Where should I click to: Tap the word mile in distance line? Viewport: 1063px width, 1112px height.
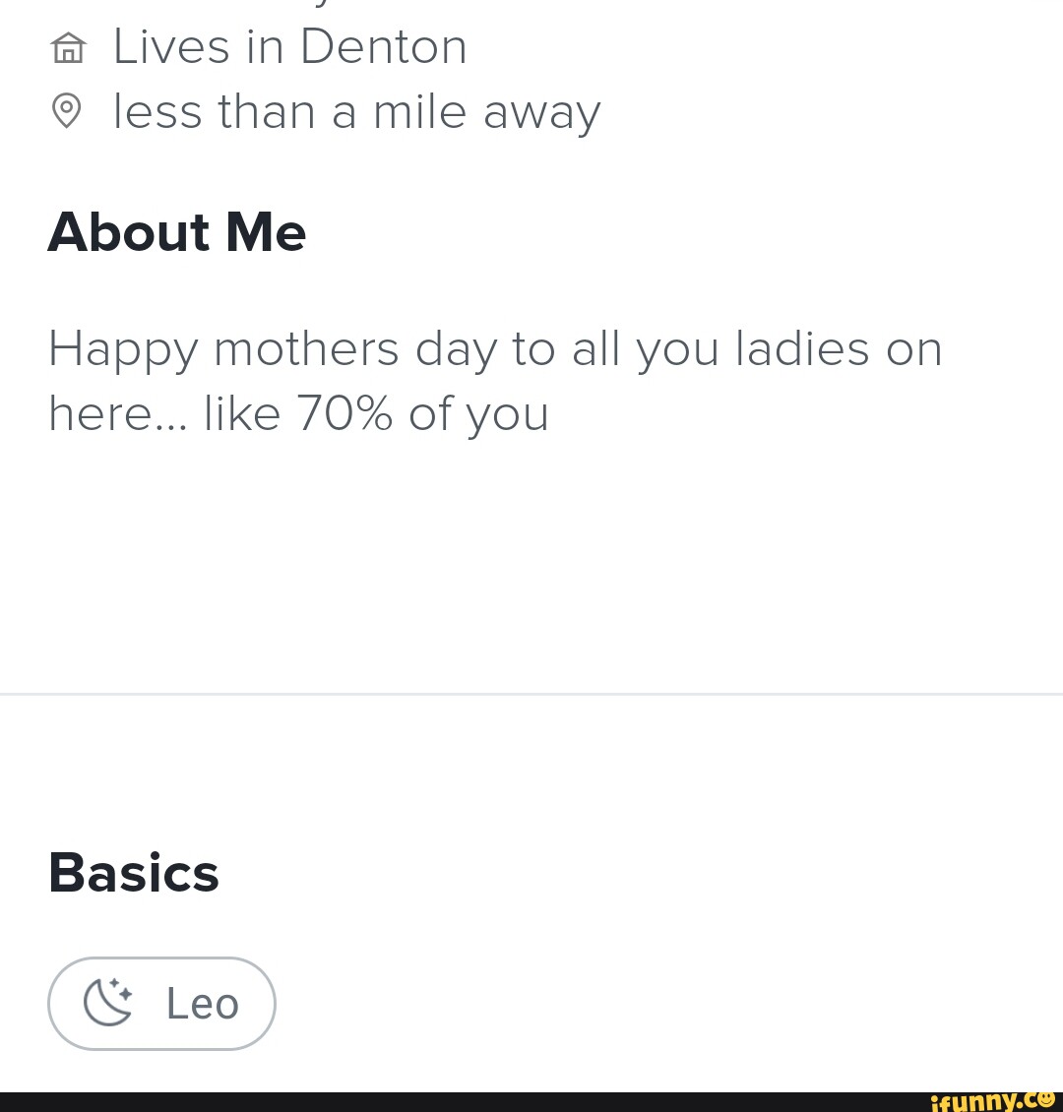(419, 111)
